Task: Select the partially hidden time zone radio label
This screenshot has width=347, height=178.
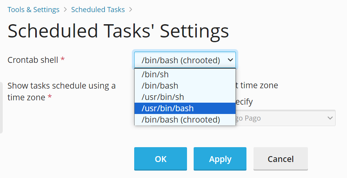Action: 259,85
